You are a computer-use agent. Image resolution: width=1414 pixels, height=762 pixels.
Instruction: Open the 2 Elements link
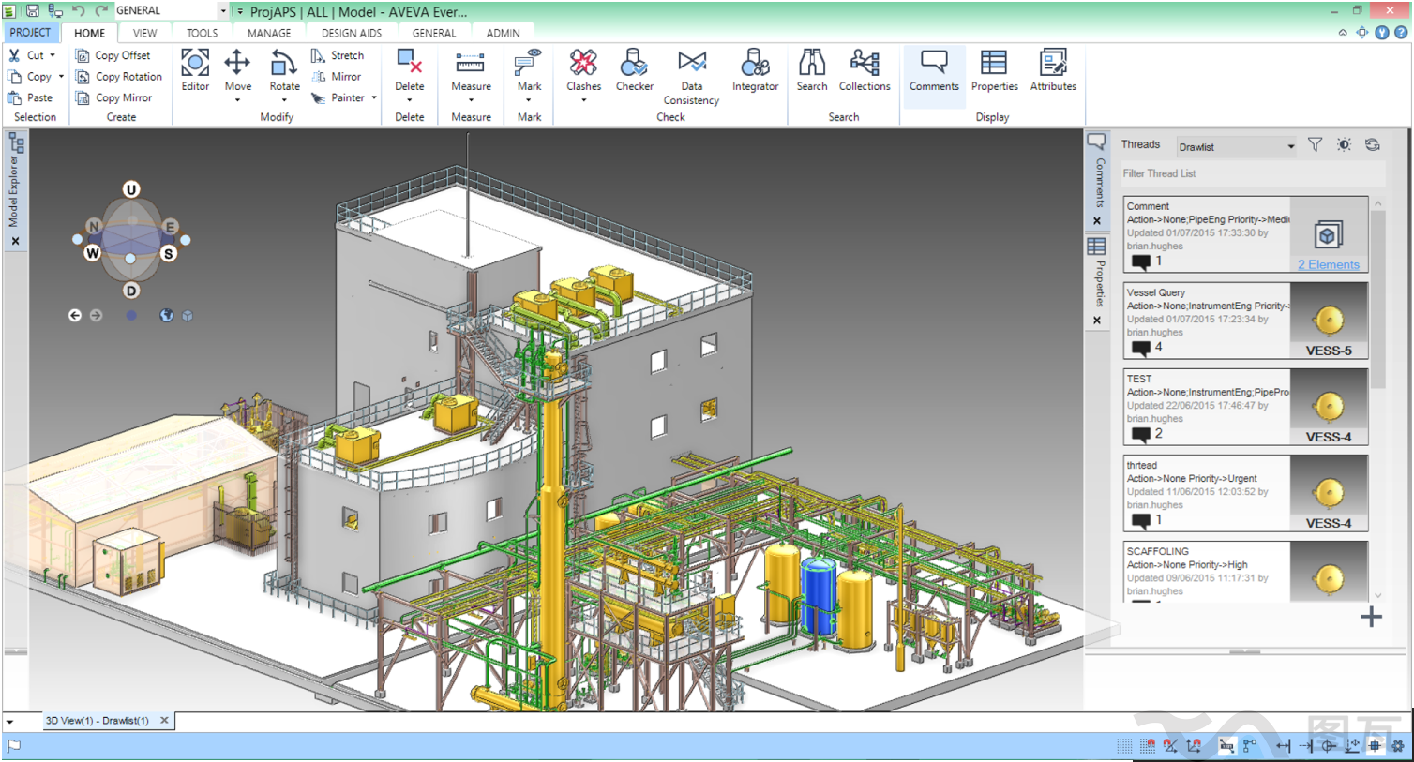(x=1328, y=265)
